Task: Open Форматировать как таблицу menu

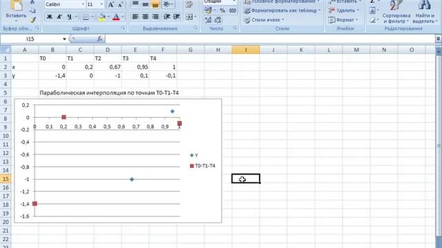Action: click(x=282, y=11)
